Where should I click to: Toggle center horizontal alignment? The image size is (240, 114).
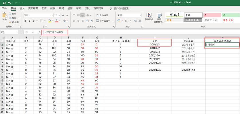pyautogui.click(x=78, y=21)
